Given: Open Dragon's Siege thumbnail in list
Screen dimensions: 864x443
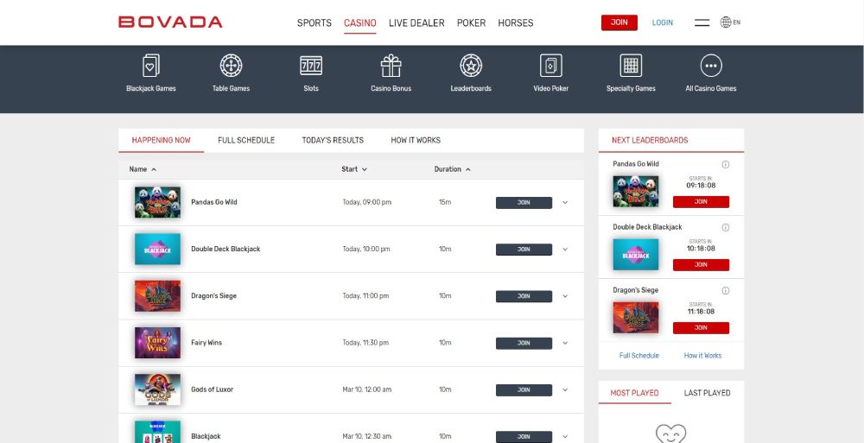Looking at the screenshot, I should [157, 296].
